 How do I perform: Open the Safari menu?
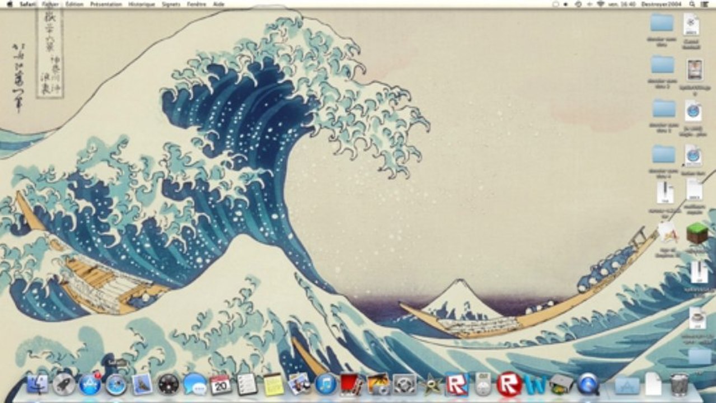click(28, 4)
